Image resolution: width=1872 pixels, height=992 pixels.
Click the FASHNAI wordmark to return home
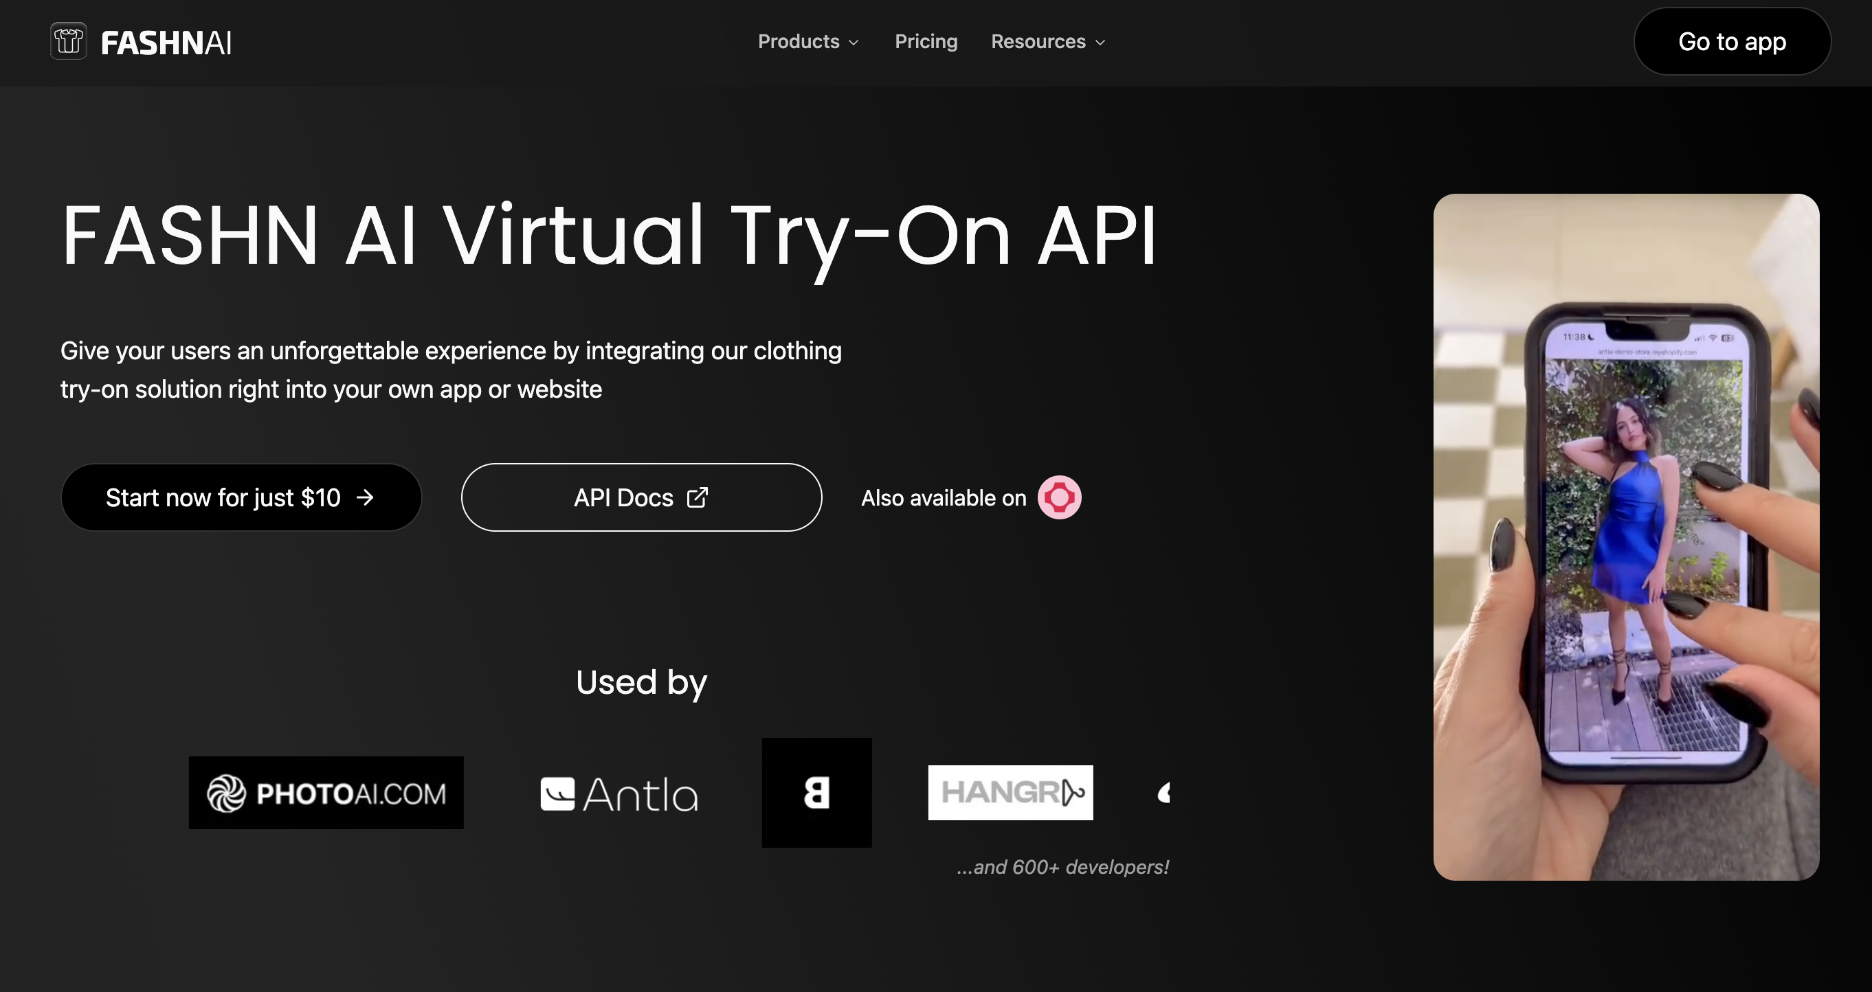coord(166,41)
